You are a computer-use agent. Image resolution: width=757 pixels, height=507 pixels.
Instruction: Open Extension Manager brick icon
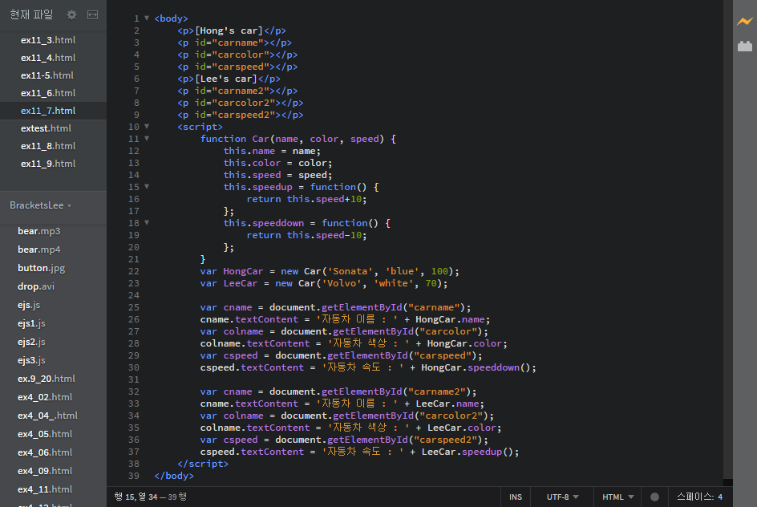(x=745, y=47)
